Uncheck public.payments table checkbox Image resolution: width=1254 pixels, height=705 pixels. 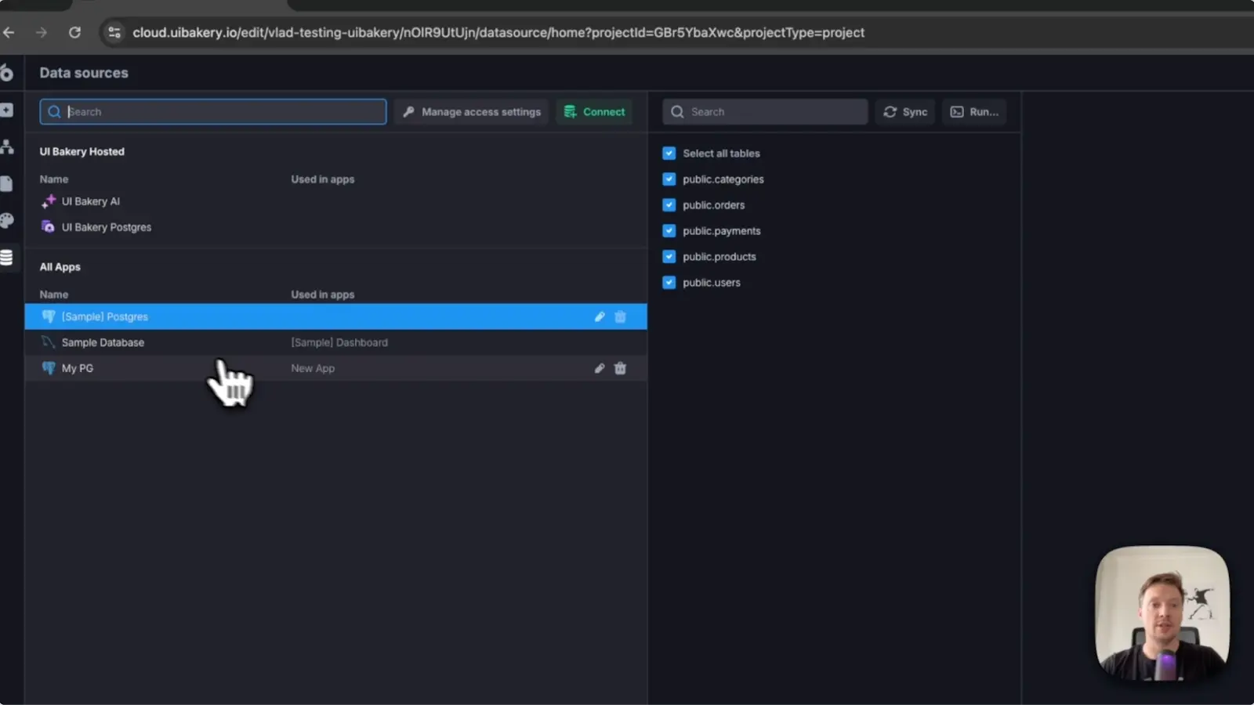[x=669, y=231]
